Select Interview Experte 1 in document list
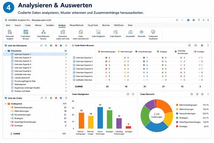Screen dimensions: 214x143 [x=35, y=54]
